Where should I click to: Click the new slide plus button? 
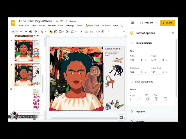click(x=13, y=32)
